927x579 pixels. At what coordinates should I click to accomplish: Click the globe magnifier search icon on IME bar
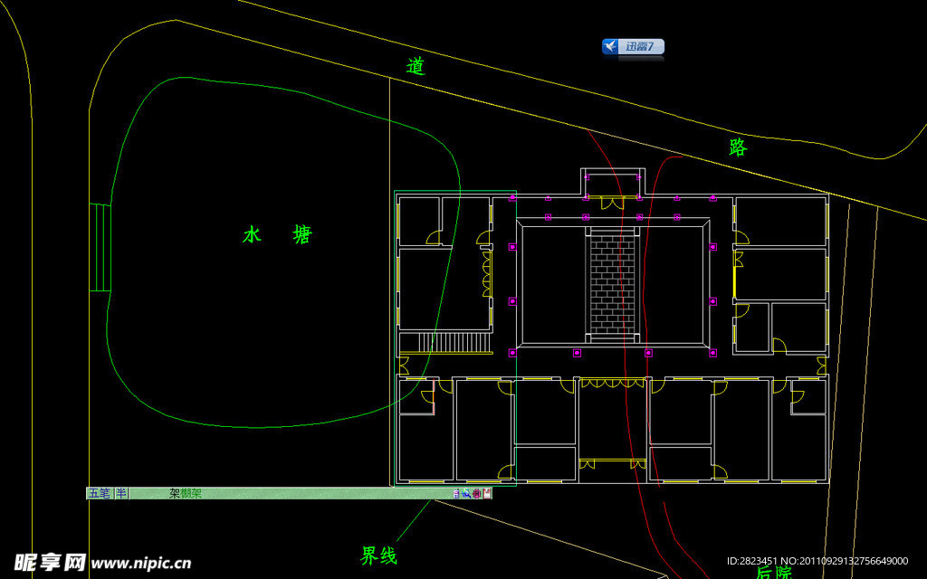(x=466, y=494)
